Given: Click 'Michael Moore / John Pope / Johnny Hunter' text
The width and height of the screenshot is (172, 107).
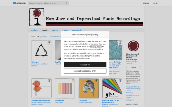Looking at the screenshot, I should click(41, 103).
